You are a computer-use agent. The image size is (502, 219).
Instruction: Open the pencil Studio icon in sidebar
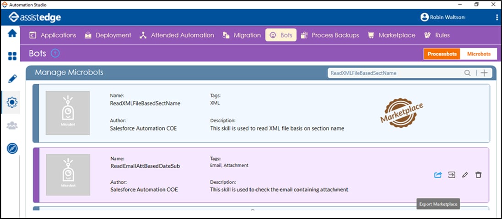click(x=12, y=79)
